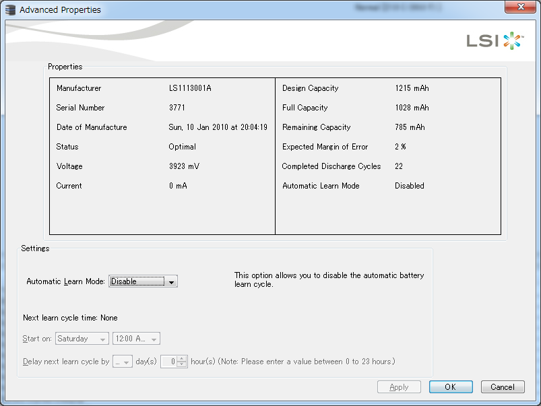Click the Cancel button
Viewport: 541px width, 406px height.
pyautogui.click(x=503, y=387)
